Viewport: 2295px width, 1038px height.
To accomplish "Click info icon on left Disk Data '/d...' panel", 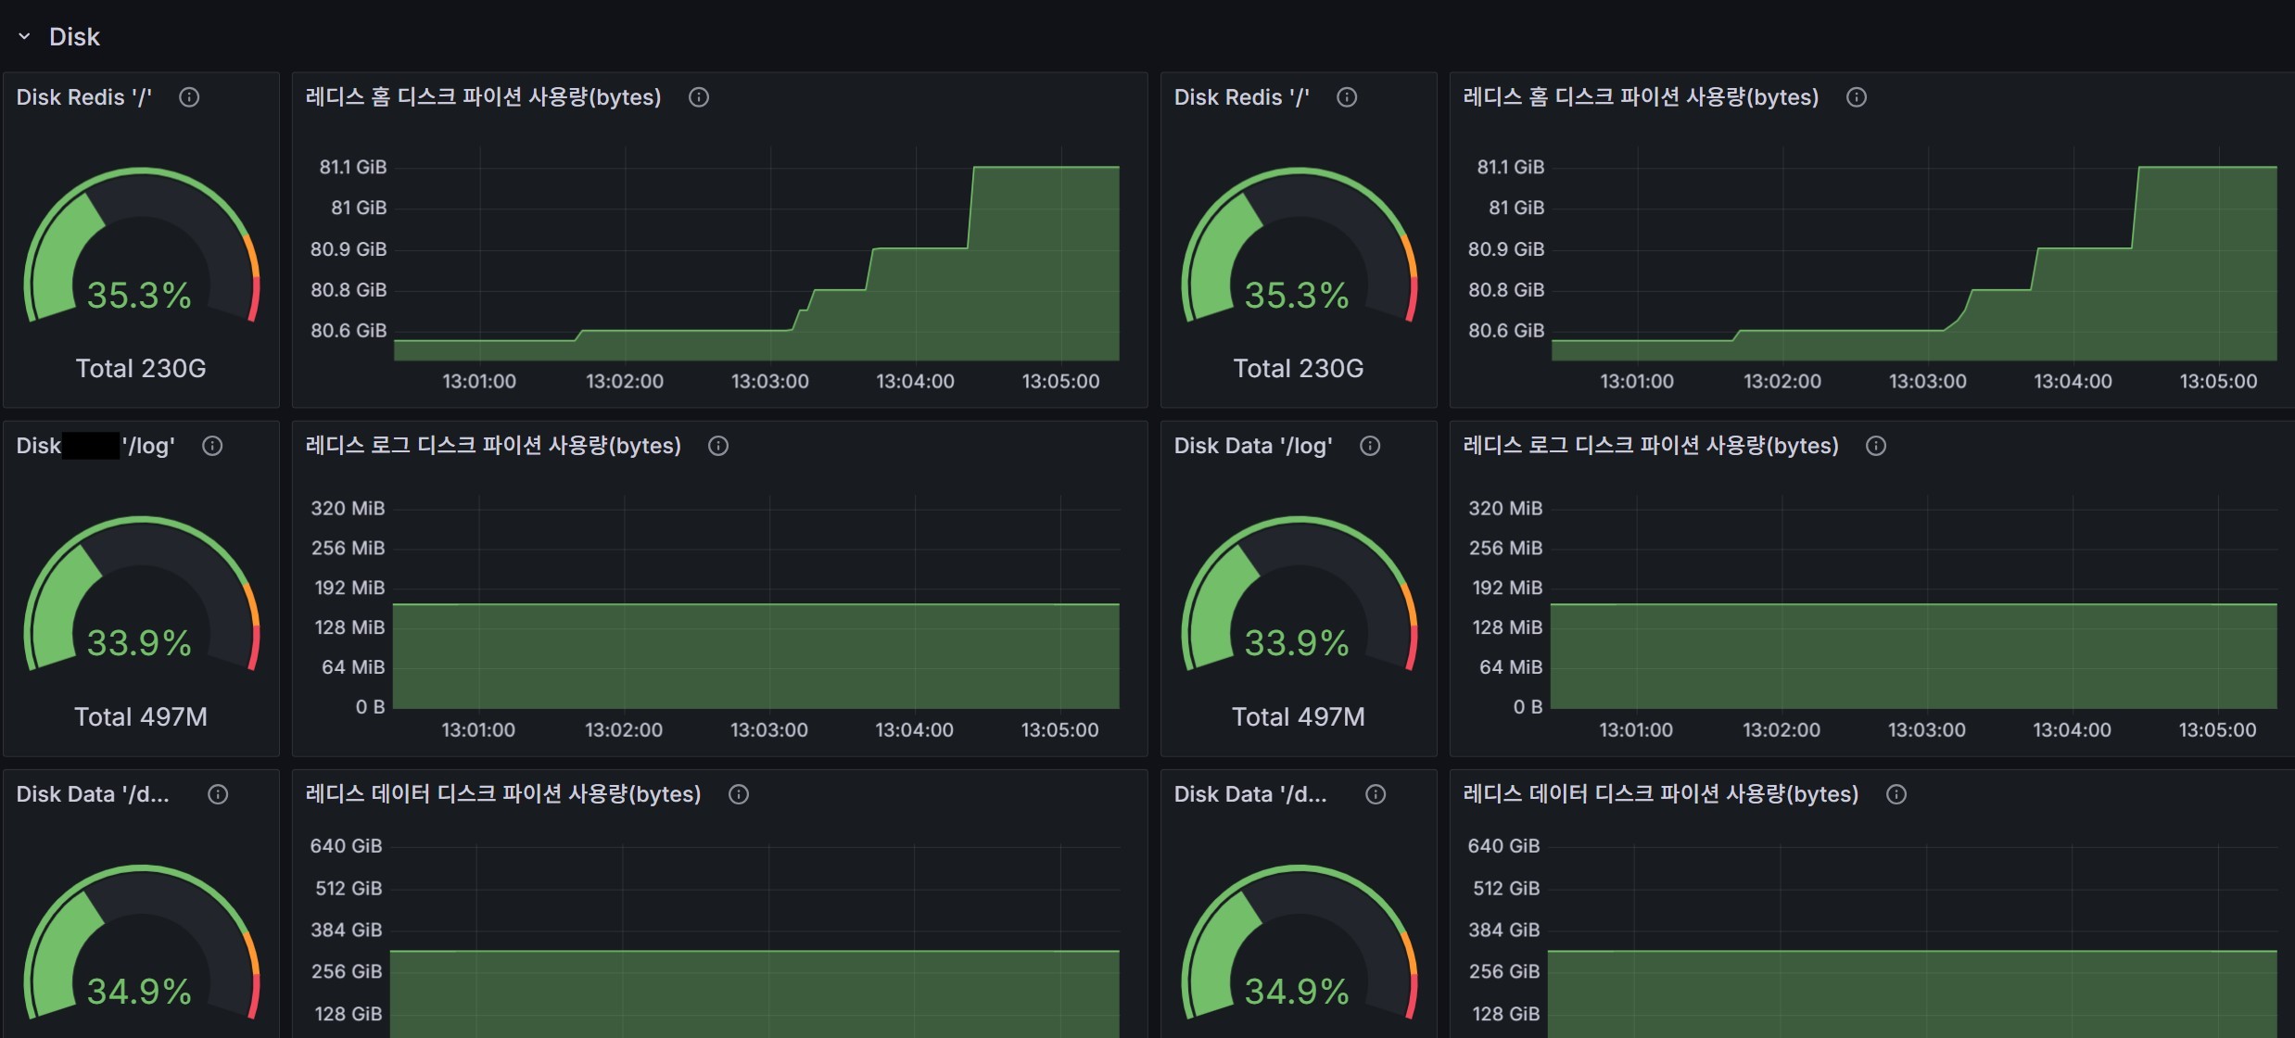I will pyautogui.click(x=218, y=794).
